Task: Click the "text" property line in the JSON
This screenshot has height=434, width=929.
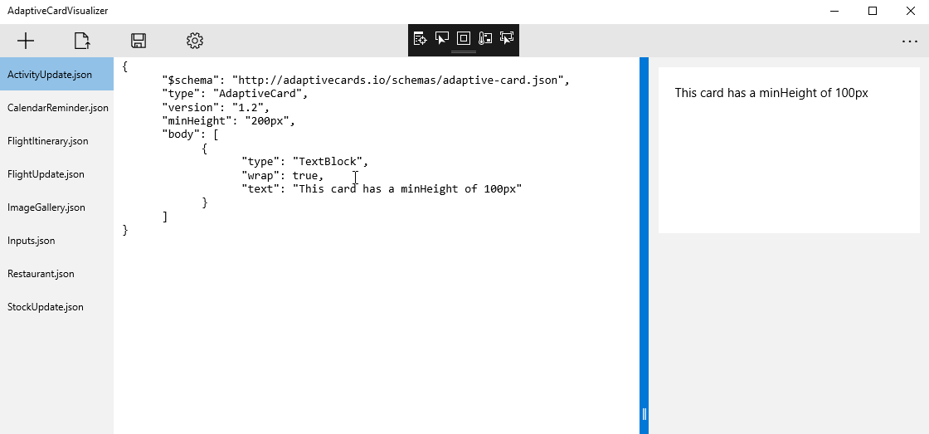Action: [382, 188]
